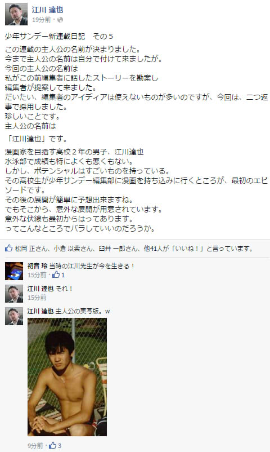Click 初音 玲 commenter avatar
The image size is (270, 452).
point(14,271)
